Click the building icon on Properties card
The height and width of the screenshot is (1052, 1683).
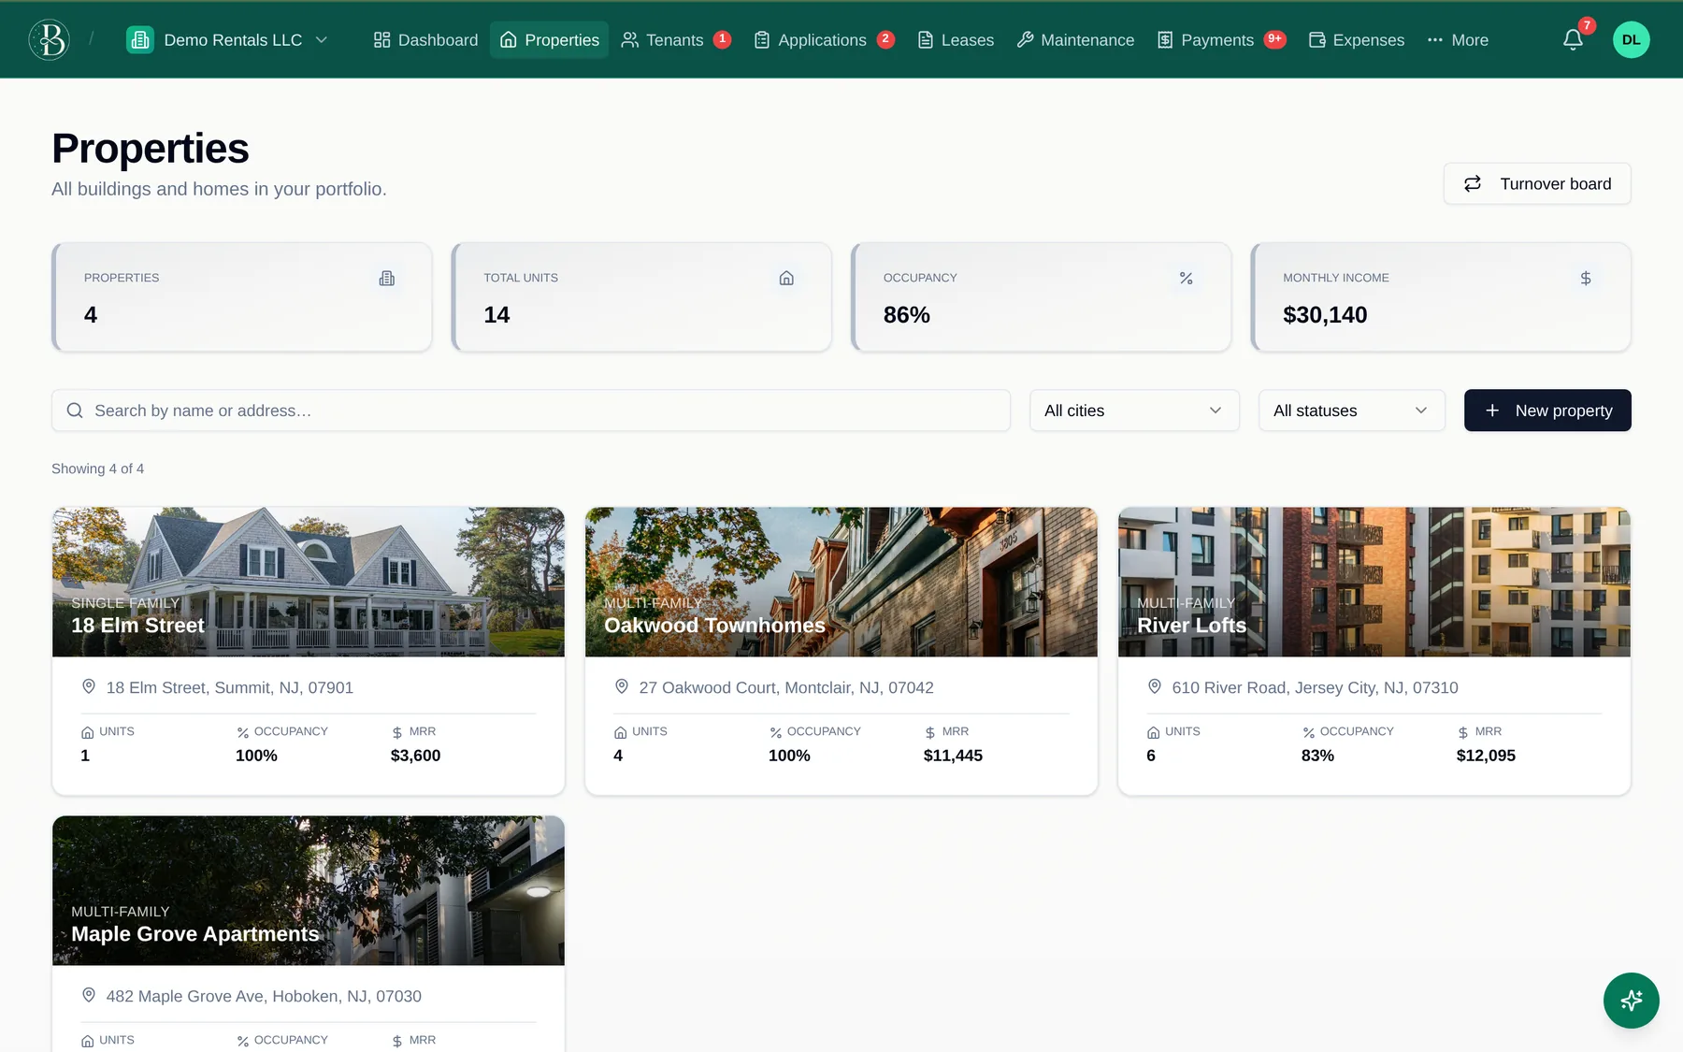(x=387, y=279)
